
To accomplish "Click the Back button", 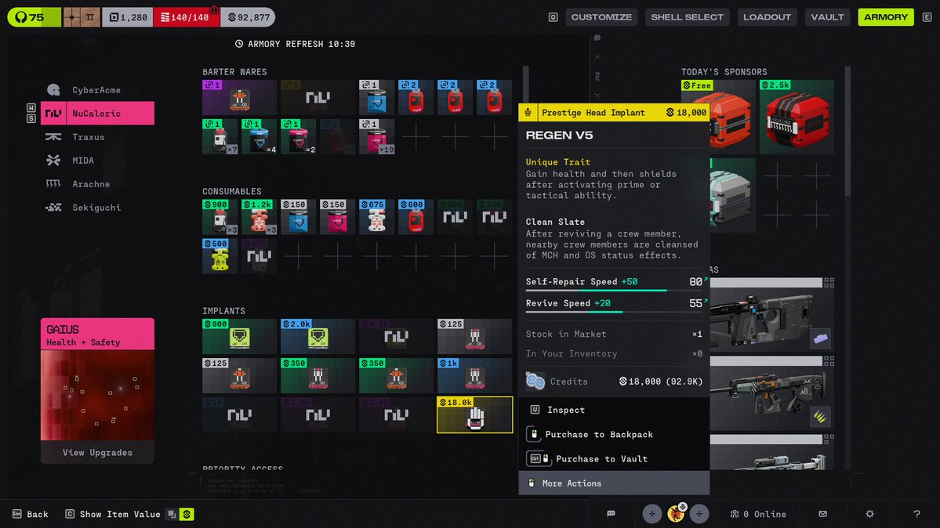I will tap(30, 514).
